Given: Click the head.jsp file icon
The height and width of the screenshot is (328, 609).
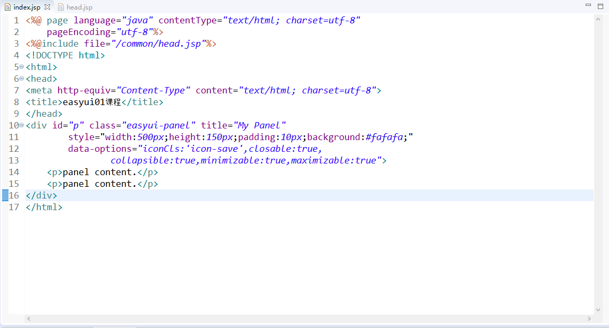Looking at the screenshot, I should [61, 7].
